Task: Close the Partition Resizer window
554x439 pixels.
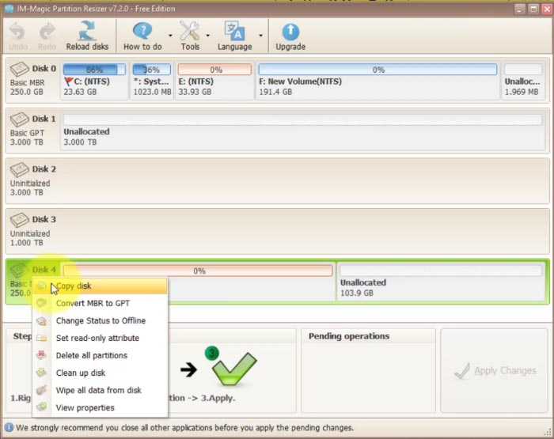Action: point(547,9)
